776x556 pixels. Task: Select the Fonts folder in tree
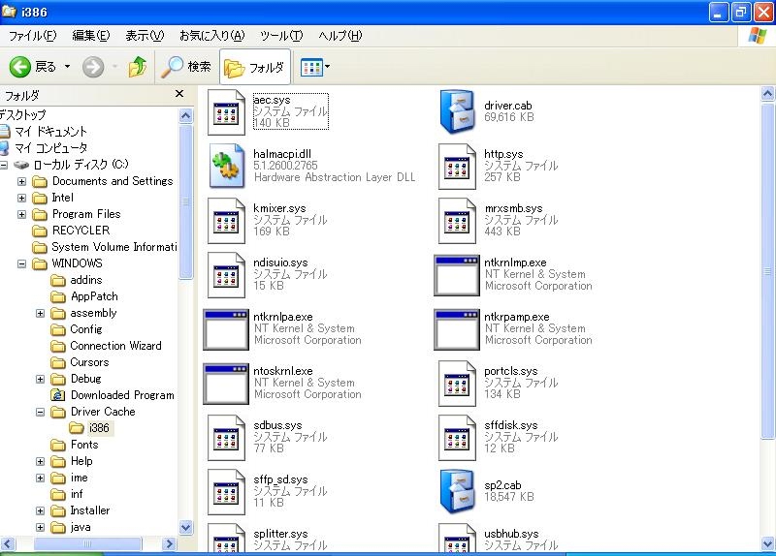(84, 445)
